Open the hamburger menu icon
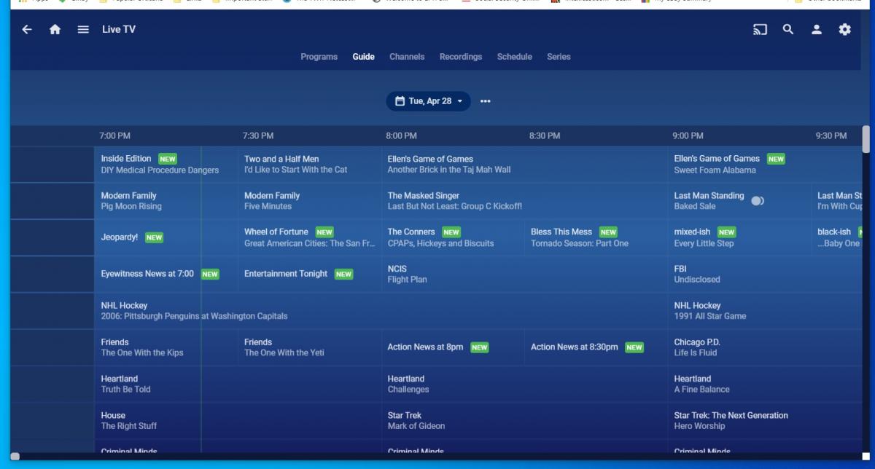This screenshot has width=875, height=469. (x=83, y=29)
